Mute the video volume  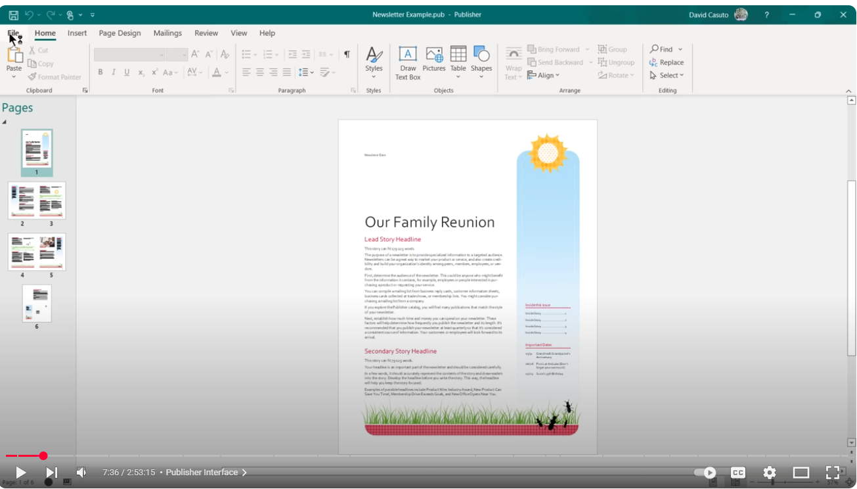click(81, 473)
